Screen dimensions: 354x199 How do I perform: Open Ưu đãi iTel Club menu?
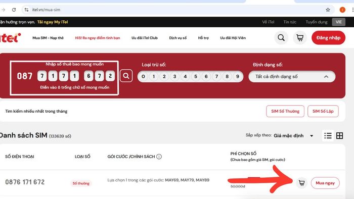coord(145,38)
